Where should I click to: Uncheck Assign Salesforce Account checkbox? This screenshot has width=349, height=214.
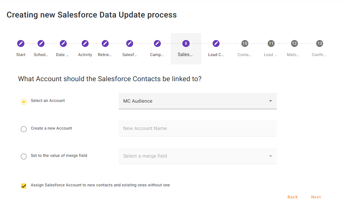click(x=24, y=186)
